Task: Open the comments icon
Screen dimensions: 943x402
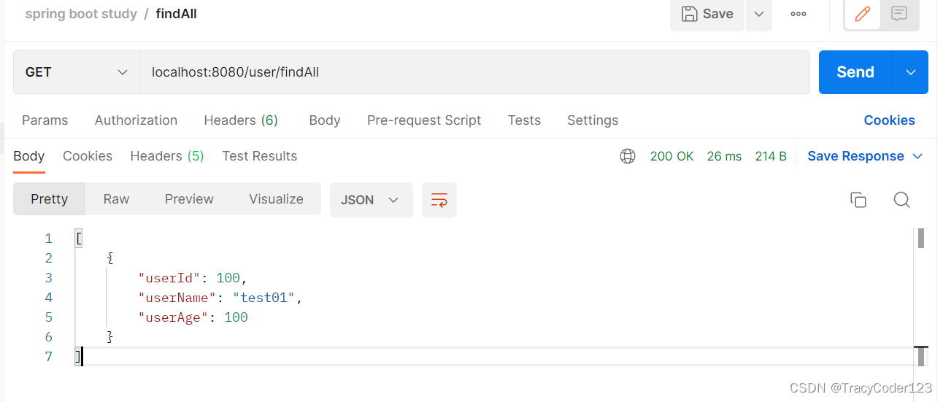Action: [899, 14]
